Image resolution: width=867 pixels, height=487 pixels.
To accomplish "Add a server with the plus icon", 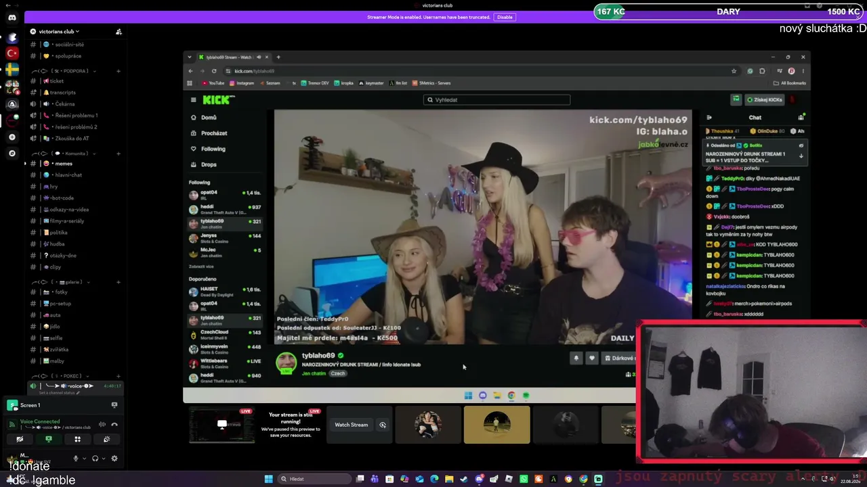I will (12, 137).
